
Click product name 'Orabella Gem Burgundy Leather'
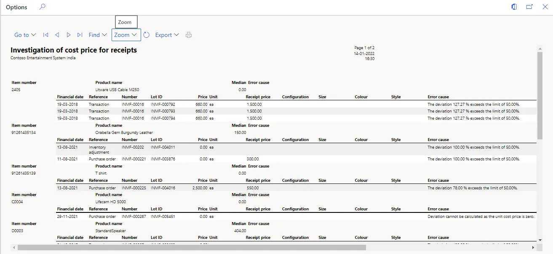[x=124, y=132]
